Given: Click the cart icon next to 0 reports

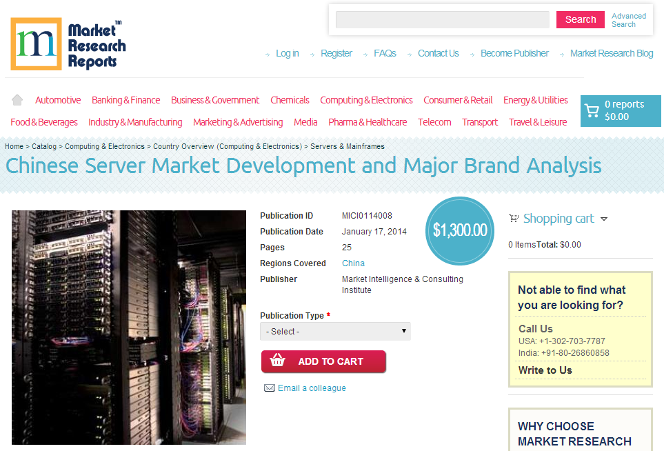Looking at the screenshot, I should coord(592,111).
